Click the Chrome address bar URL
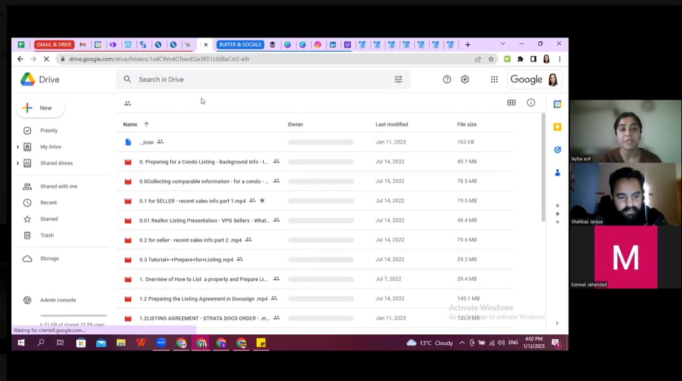The image size is (682, 381). tap(159, 59)
